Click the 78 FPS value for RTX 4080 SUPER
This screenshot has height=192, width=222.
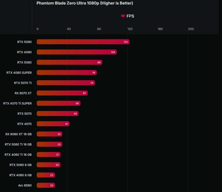coord(94,73)
